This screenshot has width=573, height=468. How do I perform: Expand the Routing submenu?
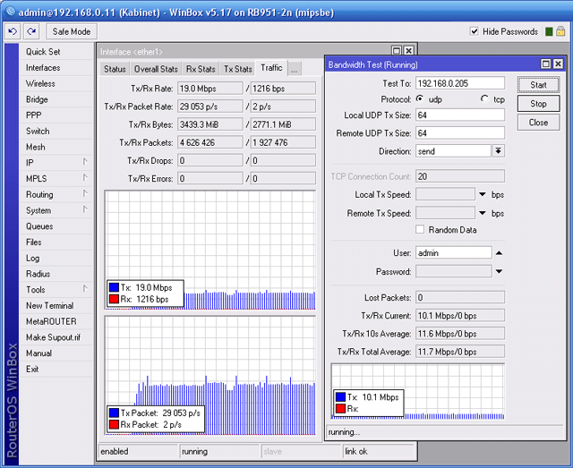coord(85,193)
